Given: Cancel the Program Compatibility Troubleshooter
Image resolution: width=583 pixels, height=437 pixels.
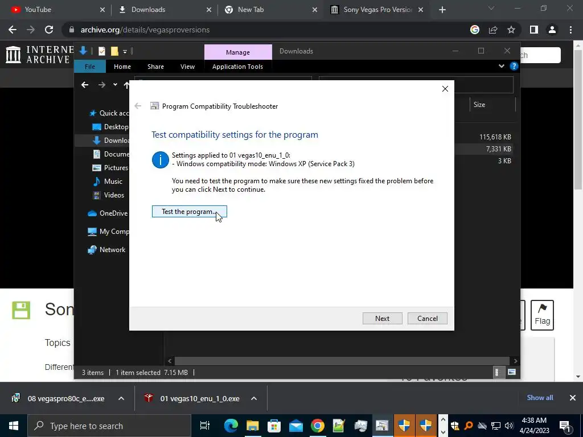Looking at the screenshot, I should [x=427, y=319].
